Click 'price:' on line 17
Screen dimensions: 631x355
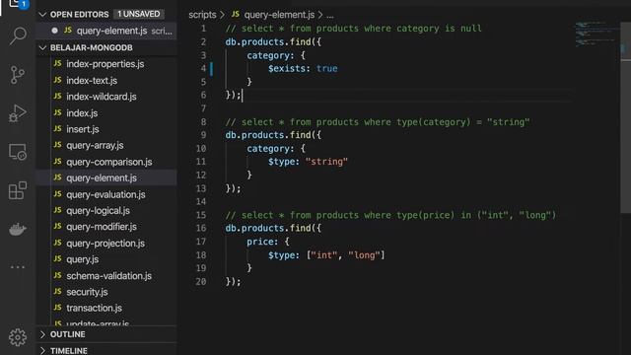point(262,242)
